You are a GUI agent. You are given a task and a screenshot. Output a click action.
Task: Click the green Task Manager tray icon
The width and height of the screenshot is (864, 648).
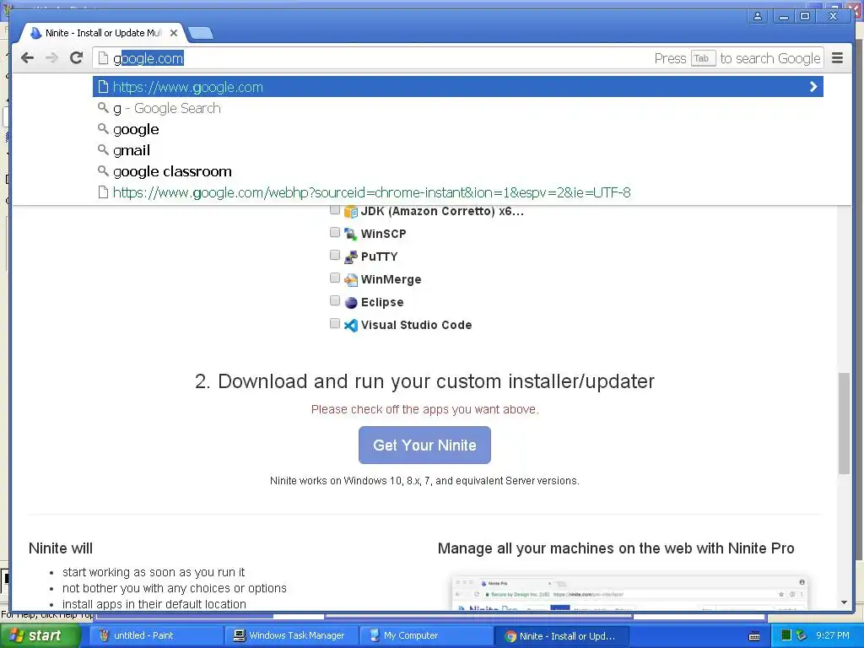[x=786, y=635]
